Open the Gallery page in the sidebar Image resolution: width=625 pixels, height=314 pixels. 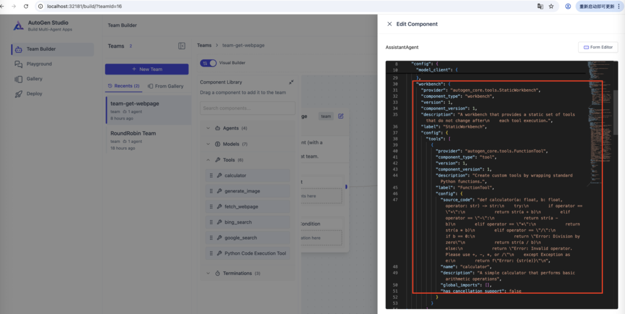pyautogui.click(x=53, y=79)
